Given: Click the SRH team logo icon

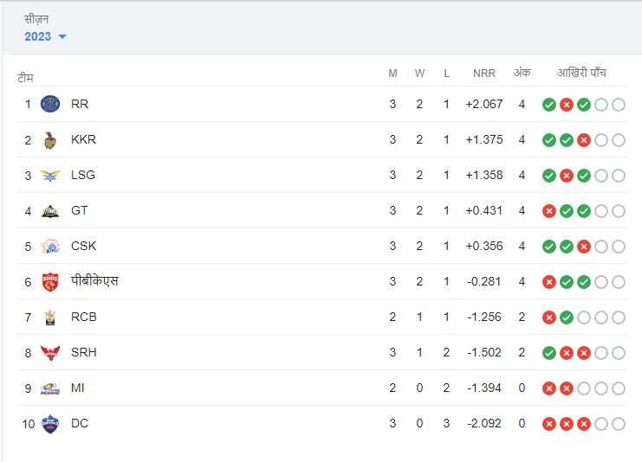Looking at the screenshot, I should click(50, 353).
